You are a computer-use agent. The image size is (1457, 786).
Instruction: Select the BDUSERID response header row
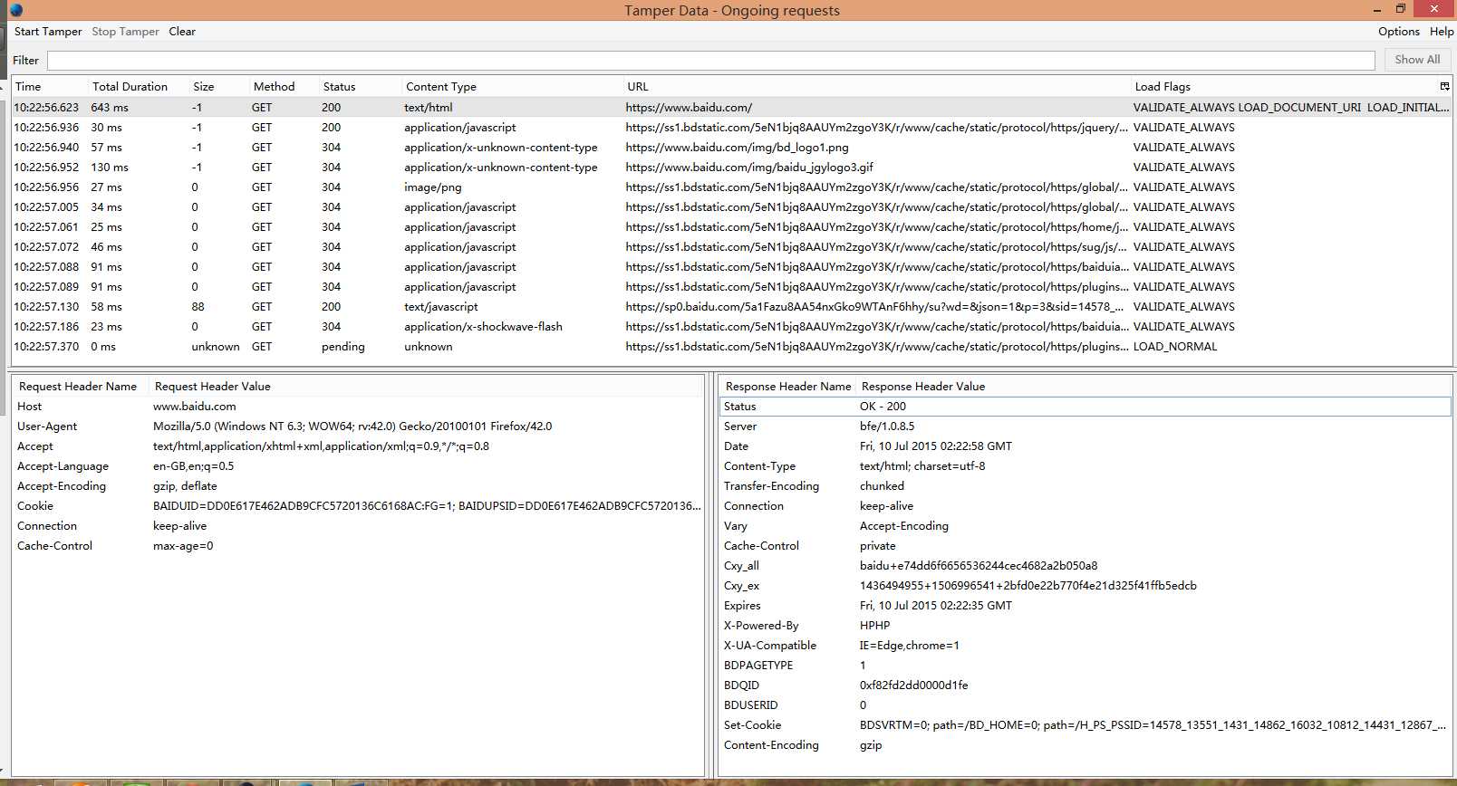1086,705
